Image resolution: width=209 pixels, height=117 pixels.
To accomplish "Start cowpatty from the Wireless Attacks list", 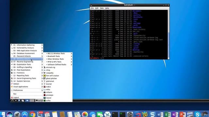I will [x=58, y=73].
